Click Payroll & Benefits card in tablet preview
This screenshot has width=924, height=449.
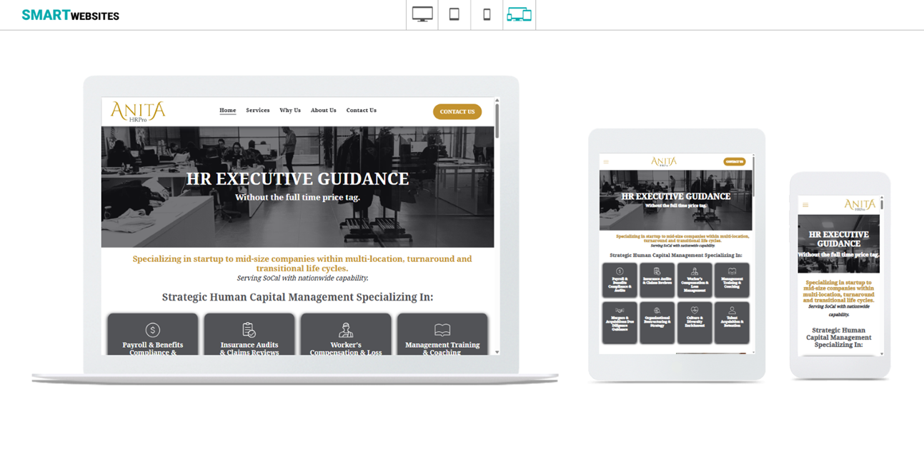tap(620, 280)
